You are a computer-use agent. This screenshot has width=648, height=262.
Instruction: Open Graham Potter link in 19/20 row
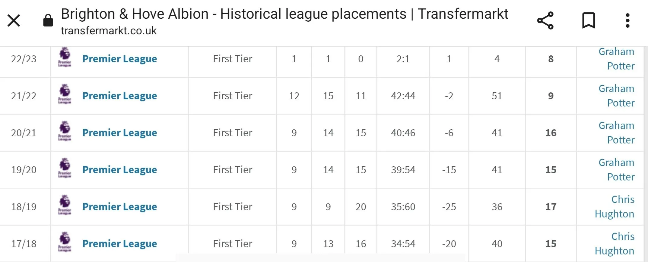click(617, 170)
